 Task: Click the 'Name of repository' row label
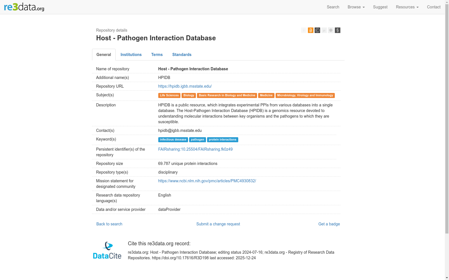pos(113,69)
